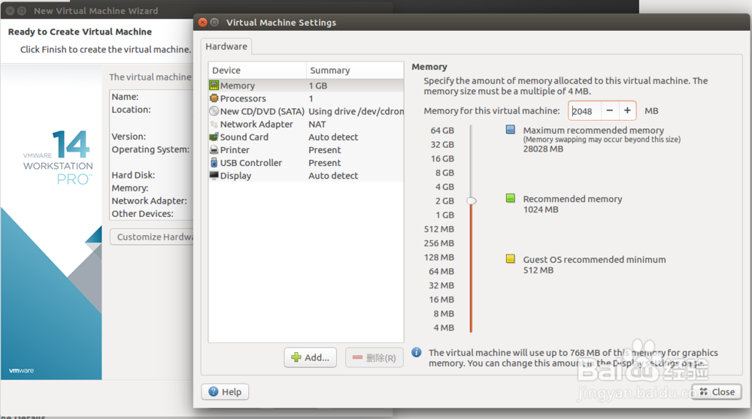Select the Processors row label
The width and height of the screenshot is (752, 419).
click(243, 98)
